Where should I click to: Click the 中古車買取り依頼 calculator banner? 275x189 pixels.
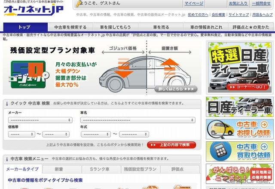239,150
